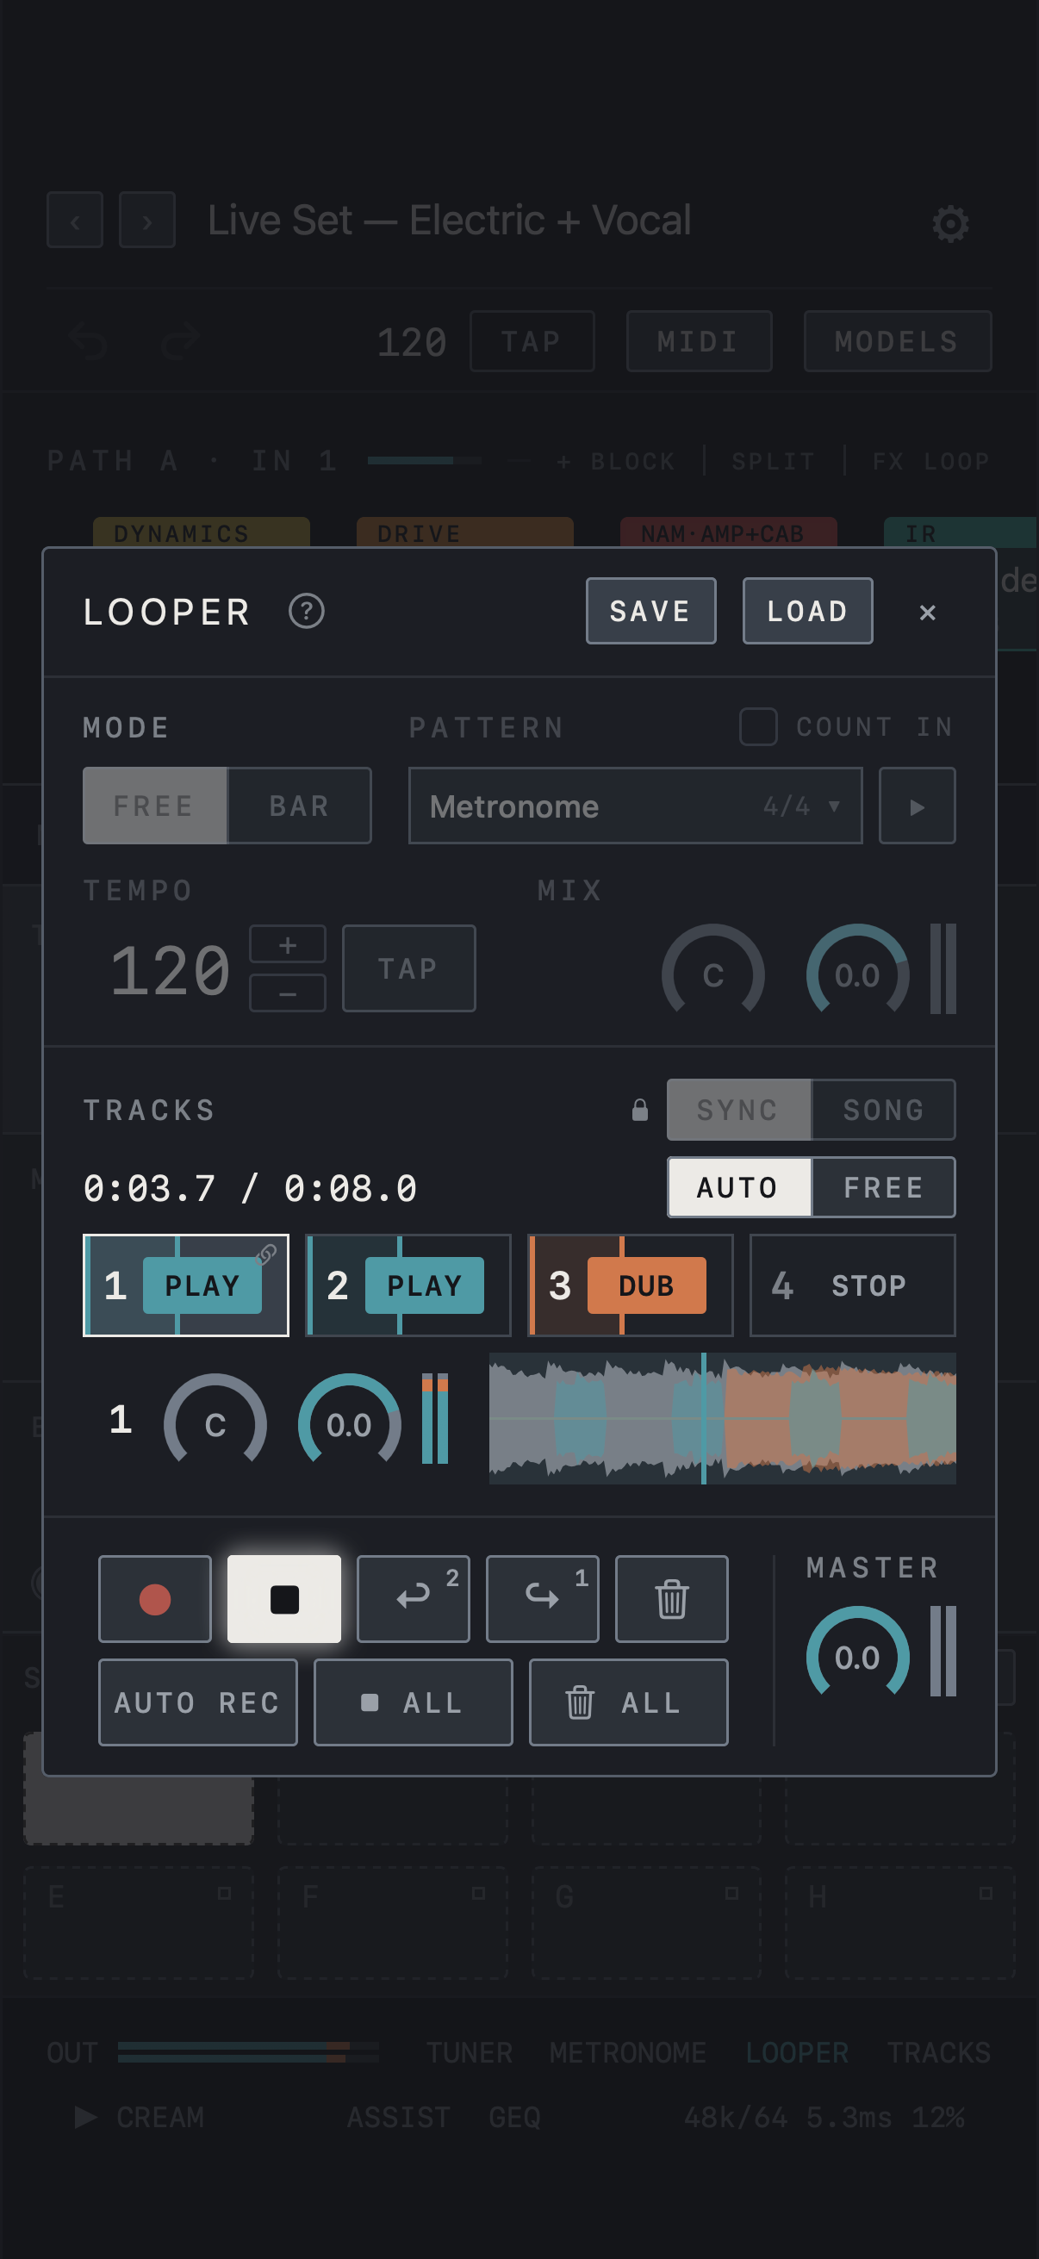Select AUTO track mode
The height and width of the screenshot is (2259, 1039).
(x=739, y=1187)
